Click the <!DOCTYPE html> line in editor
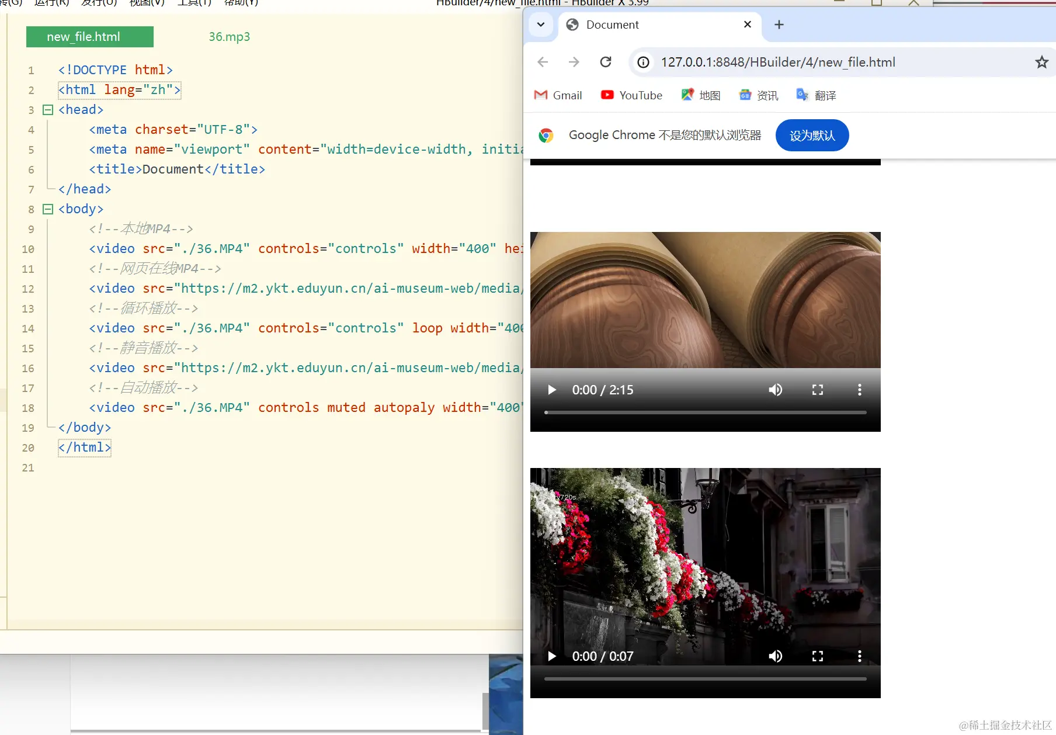The width and height of the screenshot is (1056, 735). coord(116,70)
